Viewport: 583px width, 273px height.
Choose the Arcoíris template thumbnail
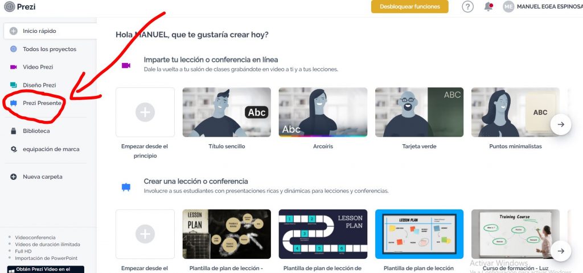(323, 112)
